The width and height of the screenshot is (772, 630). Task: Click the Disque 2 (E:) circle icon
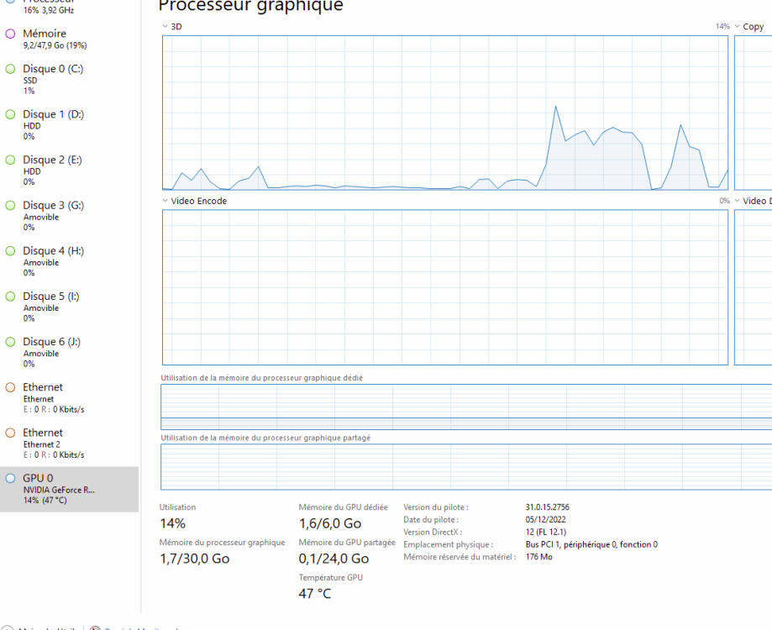point(10,160)
